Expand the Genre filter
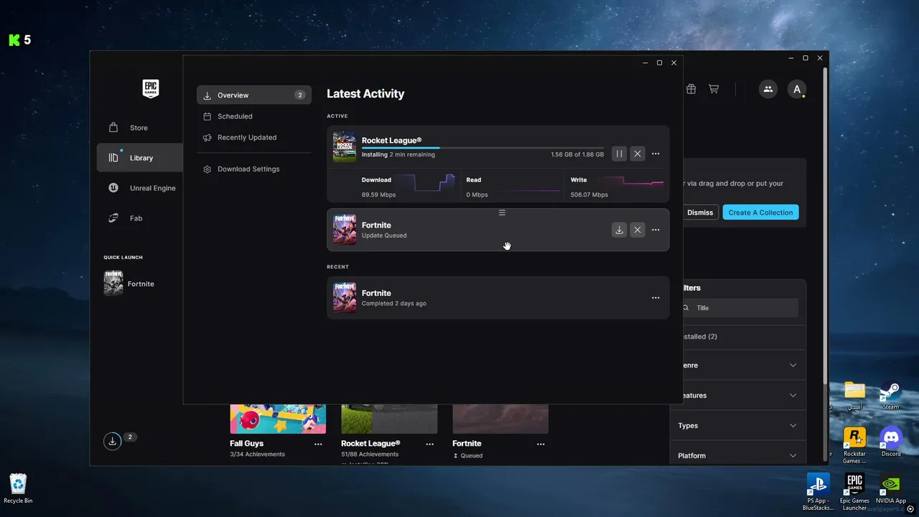 (x=738, y=365)
